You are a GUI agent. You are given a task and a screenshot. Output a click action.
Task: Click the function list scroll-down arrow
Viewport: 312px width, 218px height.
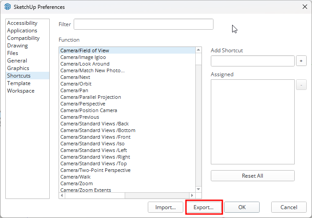(198, 189)
